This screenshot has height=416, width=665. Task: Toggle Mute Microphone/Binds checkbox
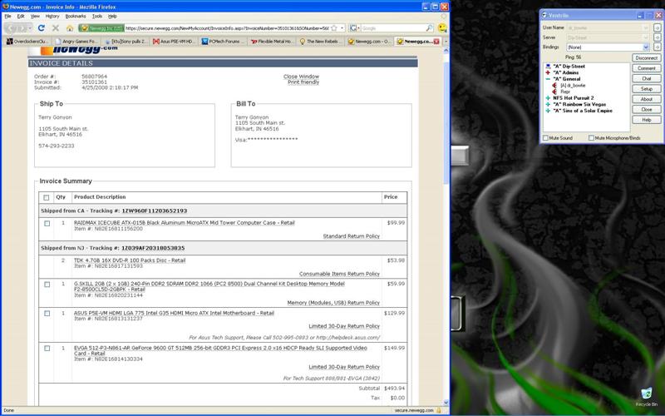[x=591, y=138]
